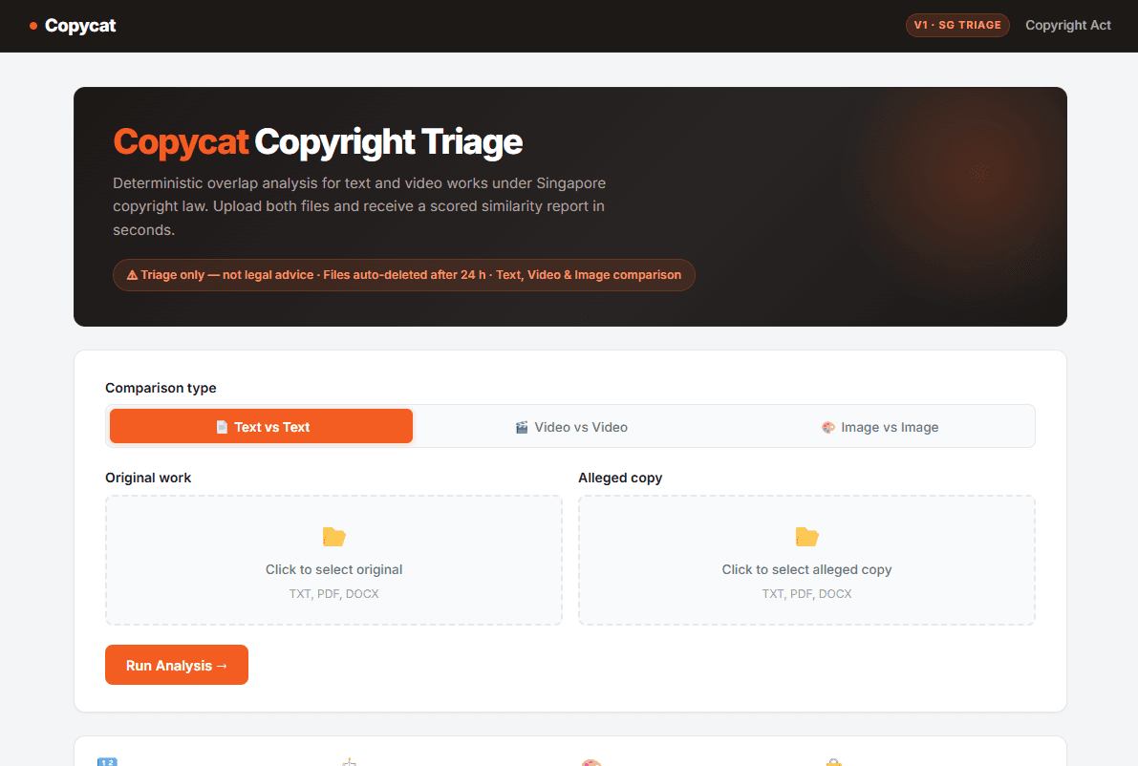Click the orange dot logo beside Copycat
Screen dimensions: 1138x766
[33, 26]
